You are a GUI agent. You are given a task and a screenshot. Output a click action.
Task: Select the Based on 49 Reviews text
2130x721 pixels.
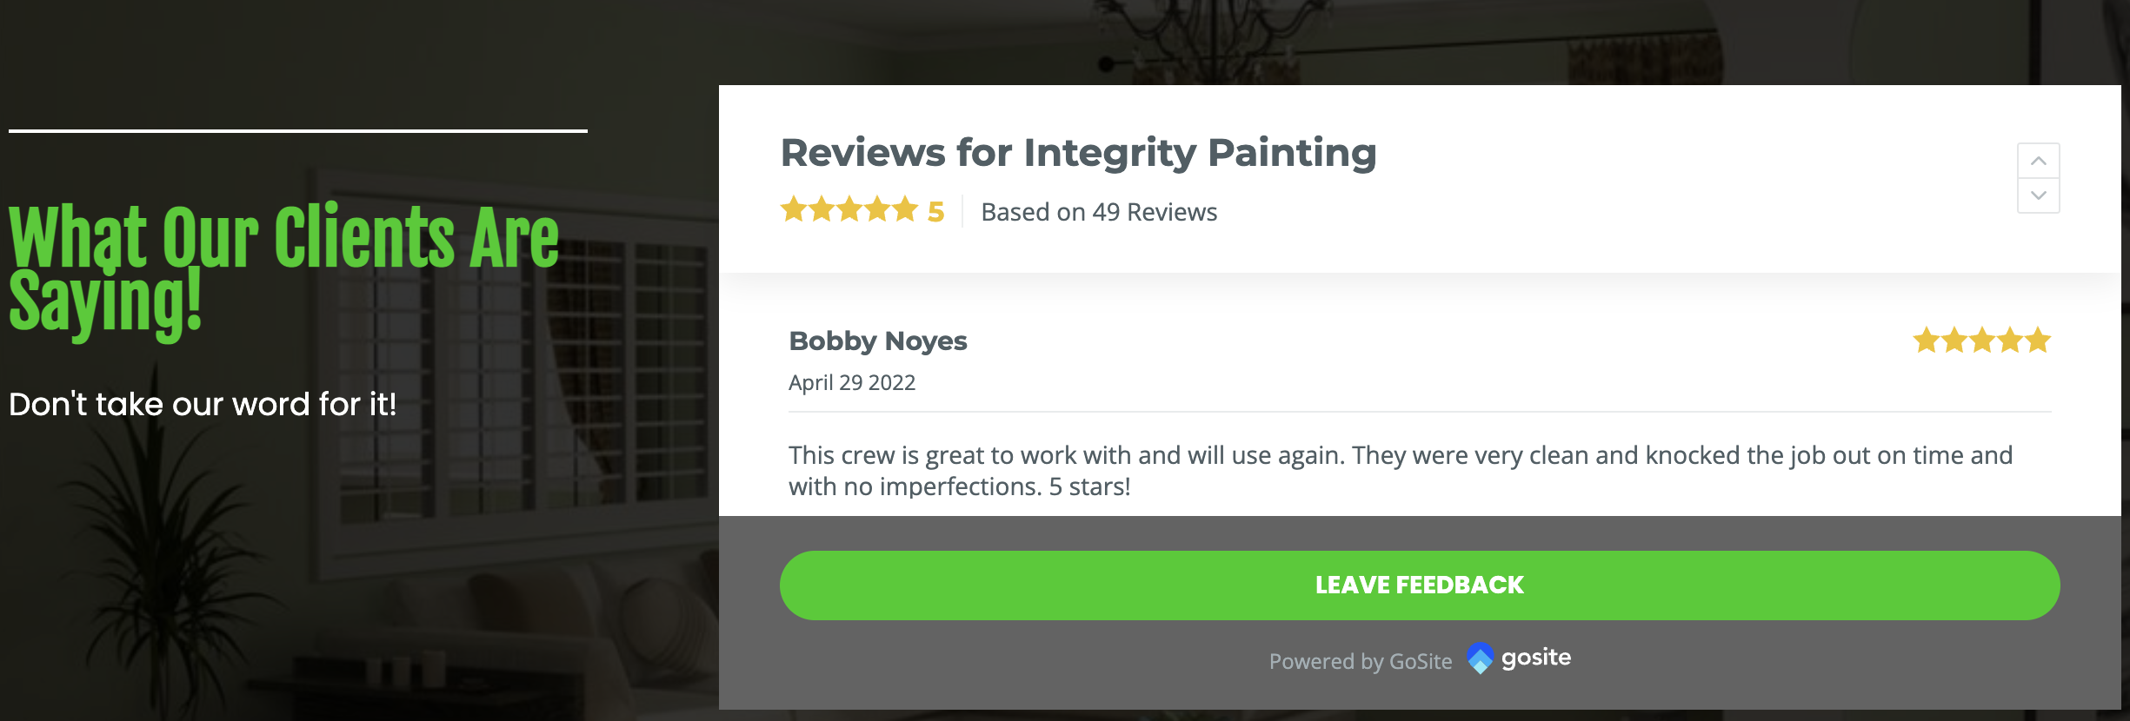coord(1099,212)
